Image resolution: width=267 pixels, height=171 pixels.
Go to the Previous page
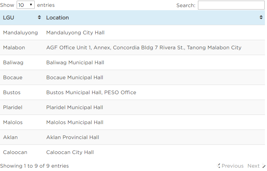[231, 166]
